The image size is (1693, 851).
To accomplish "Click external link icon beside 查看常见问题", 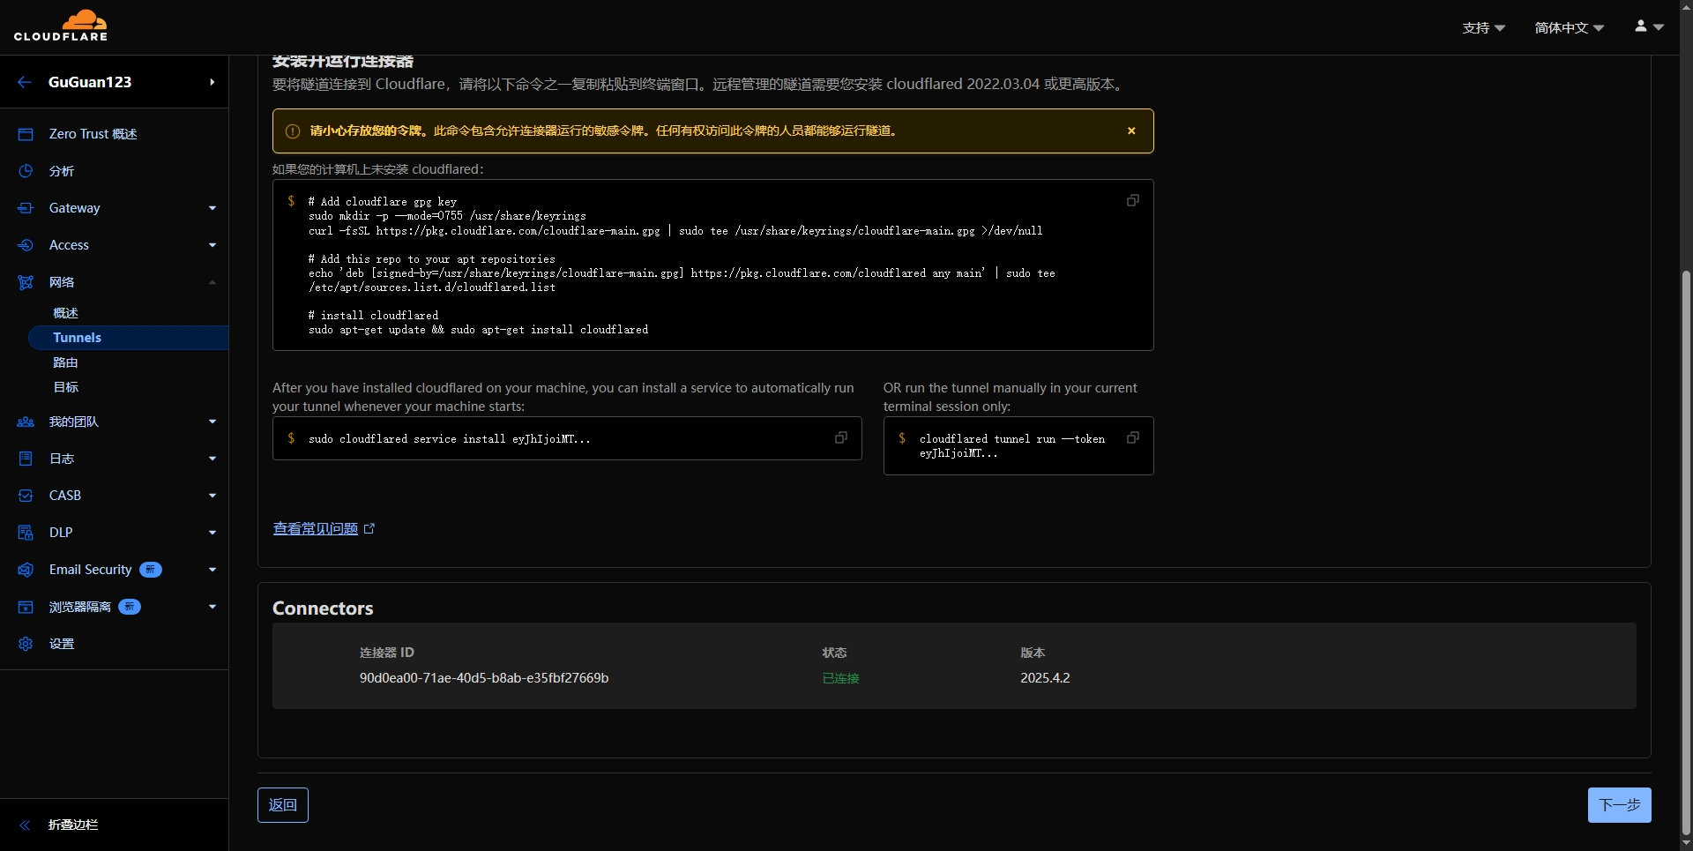I will pos(369,529).
